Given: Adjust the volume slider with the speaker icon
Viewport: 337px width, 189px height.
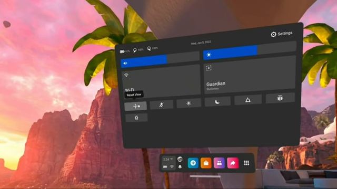Looking at the screenshot, I should (160, 60).
